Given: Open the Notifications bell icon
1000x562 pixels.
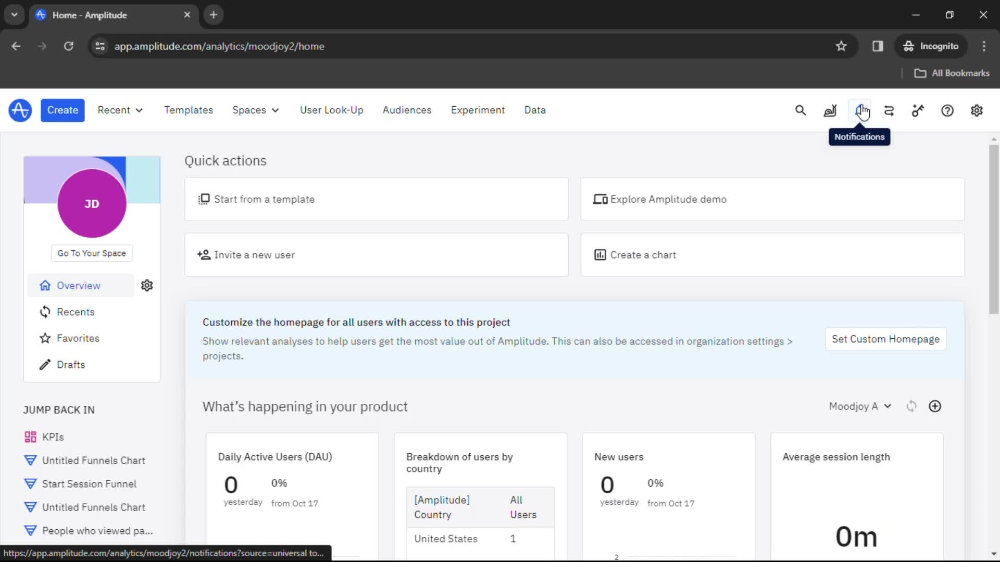Looking at the screenshot, I should click(x=859, y=110).
